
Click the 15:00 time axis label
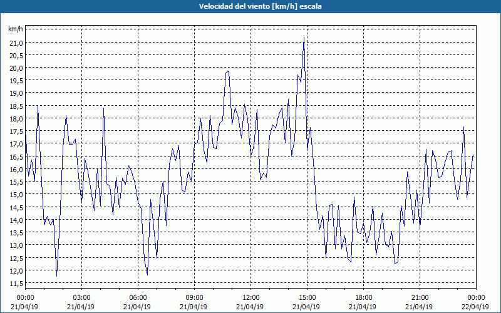click(307, 298)
